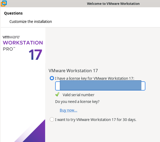Screen dimensions: 160x142
Task: Click the 'VMware Workstation 17' section heading
Action: [x=73, y=71]
